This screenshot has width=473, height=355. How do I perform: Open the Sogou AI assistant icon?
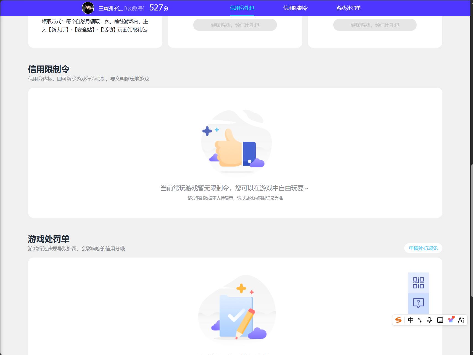[x=461, y=320]
